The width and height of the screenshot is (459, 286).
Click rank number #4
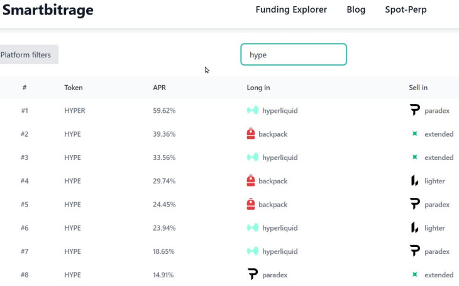tap(25, 181)
